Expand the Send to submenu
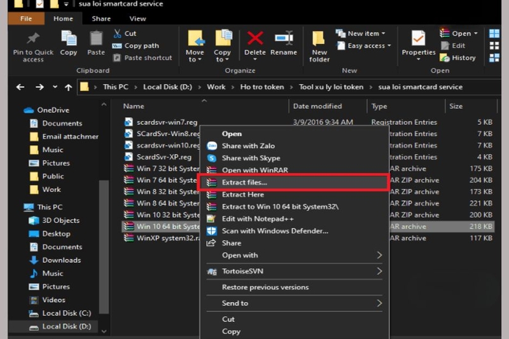Screen dimensions: 509x339 tap(295, 303)
